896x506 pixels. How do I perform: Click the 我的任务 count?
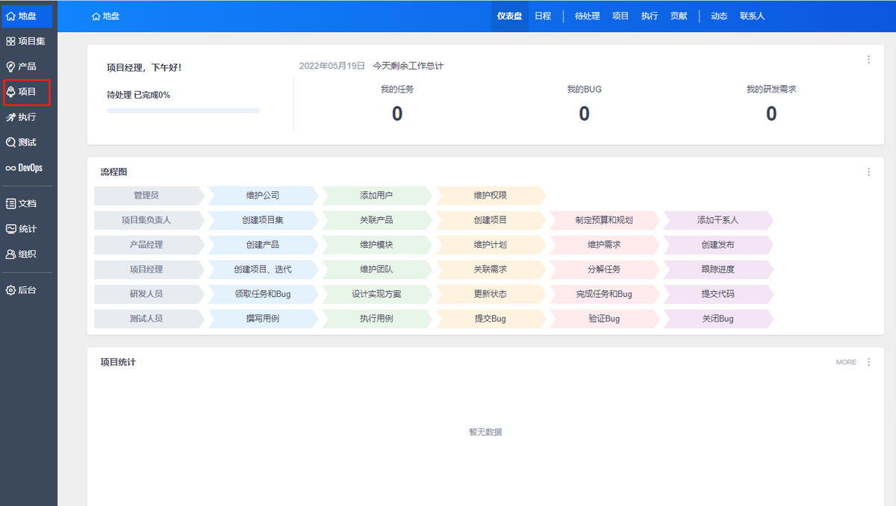[x=397, y=113]
